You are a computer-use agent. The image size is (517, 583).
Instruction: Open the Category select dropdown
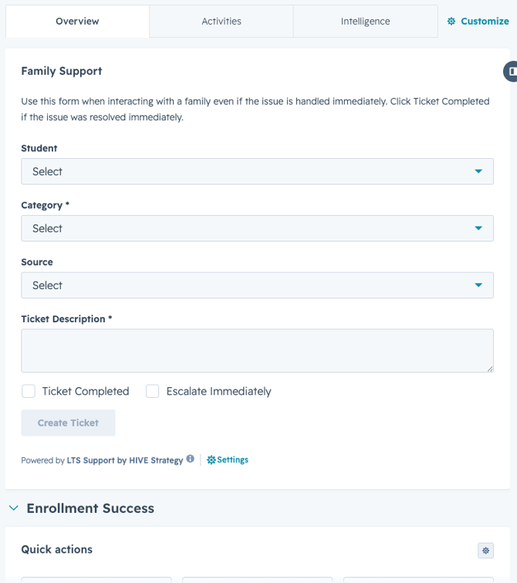tap(258, 228)
